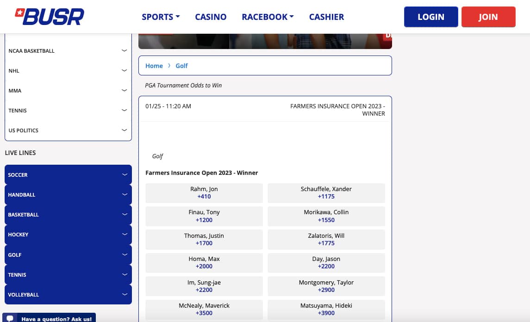The image size is (530, 322).
Task: Open the Cashier page
Action: coord(326,17)
